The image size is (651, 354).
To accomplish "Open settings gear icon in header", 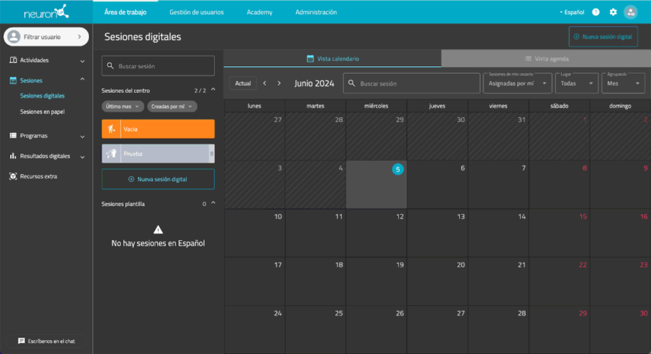I will pos(613,12).
